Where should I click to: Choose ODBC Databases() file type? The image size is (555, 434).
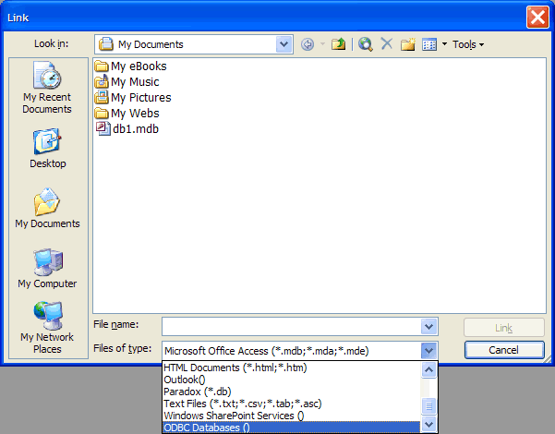291,428
